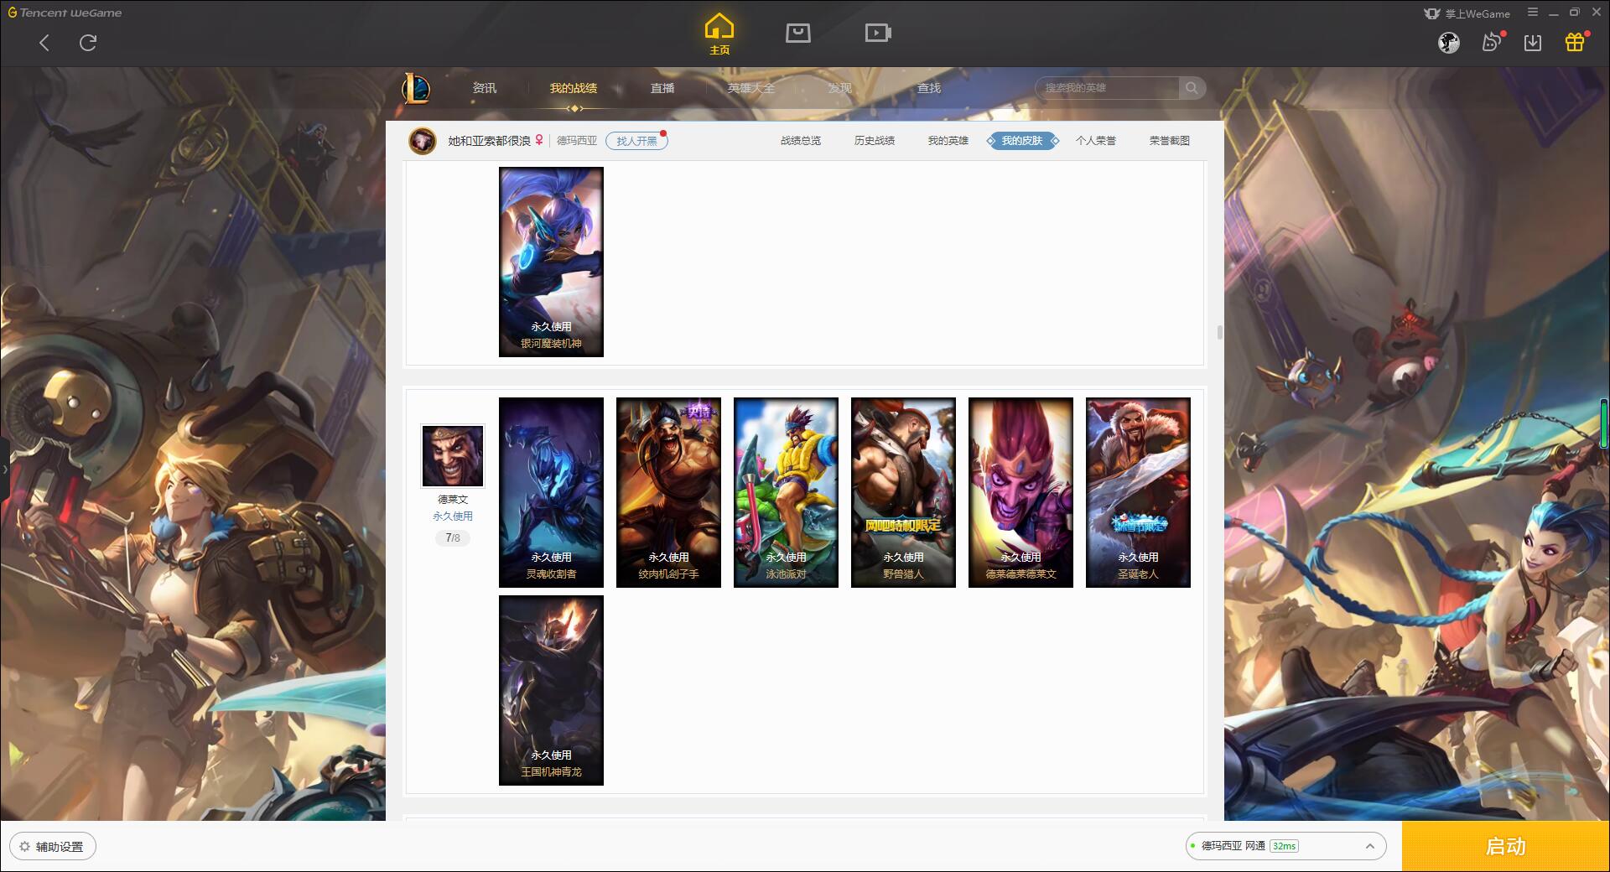This screenshot has width=1610, height=872.
Task: Switch to 个人荣誉 sub-tab
Action: tap(1096, 141)
